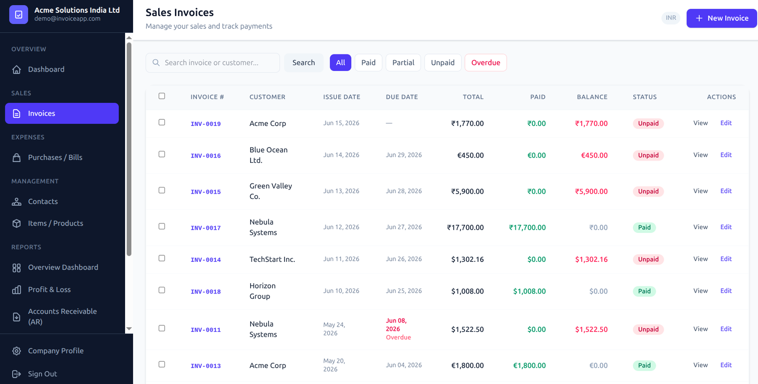Image resolution: width=758 pixels, height=384 pixels.
Task: Open Items / Products
Action: point(62,223)
